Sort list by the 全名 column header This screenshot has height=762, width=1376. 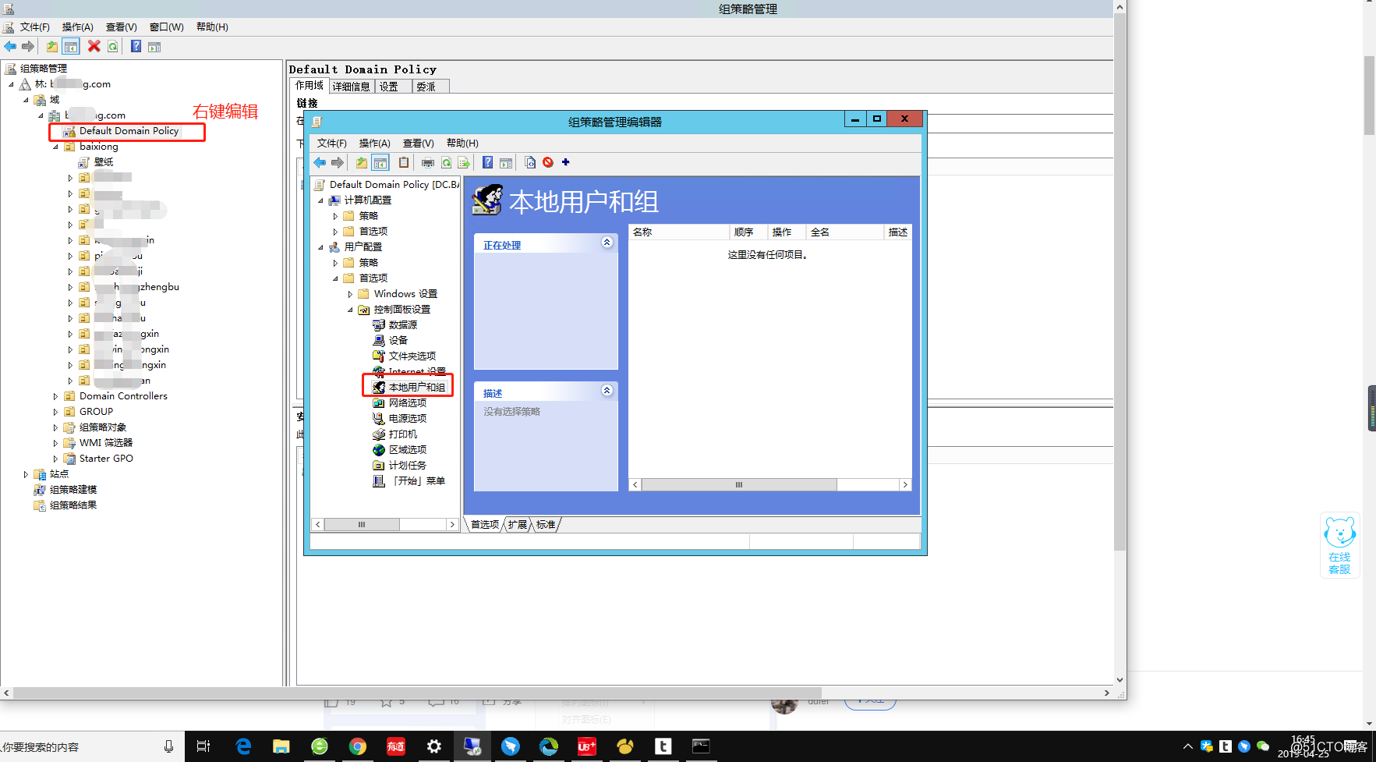pyautogui.click(x=845, y=232)
